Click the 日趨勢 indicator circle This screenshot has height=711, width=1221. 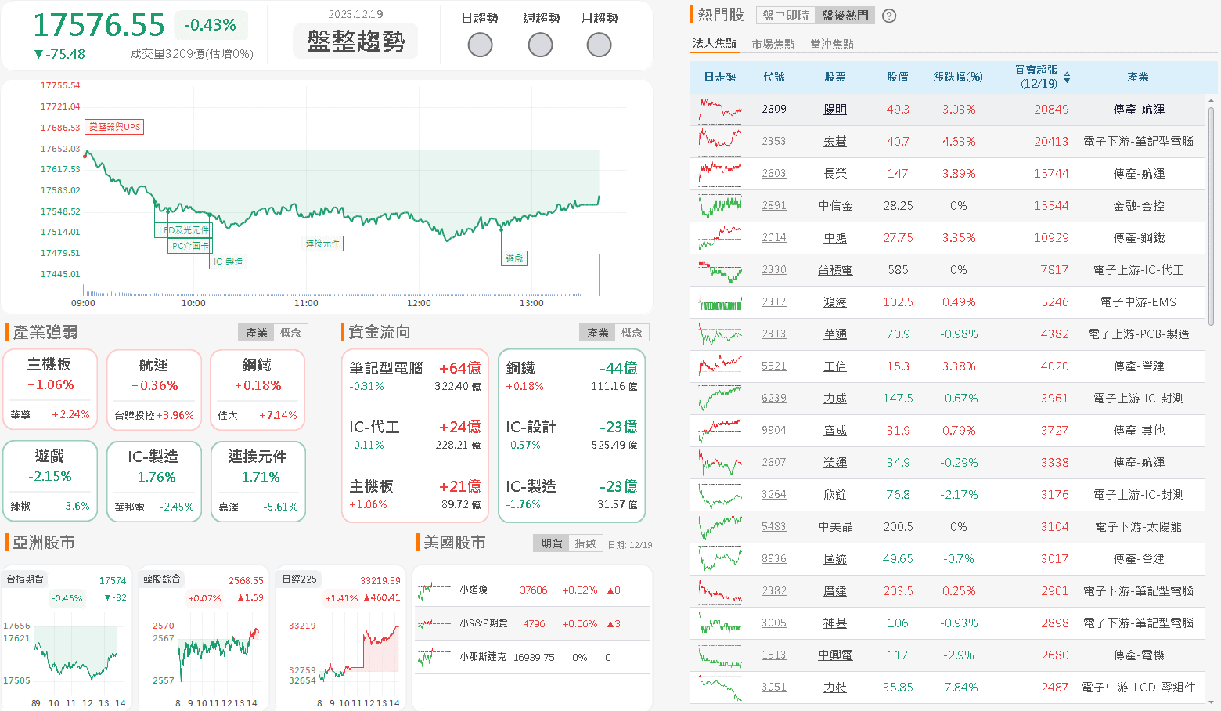tap(480, 45)
